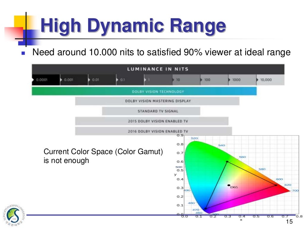The height and width of the screenshot is (228, 304).
Task: Select the bullet text about 10.000 nits
Action: pyautogui.click(x=161, y=52)
